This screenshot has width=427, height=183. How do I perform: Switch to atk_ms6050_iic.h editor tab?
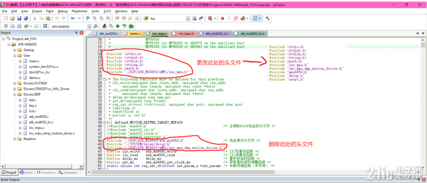tap(250, 34)
